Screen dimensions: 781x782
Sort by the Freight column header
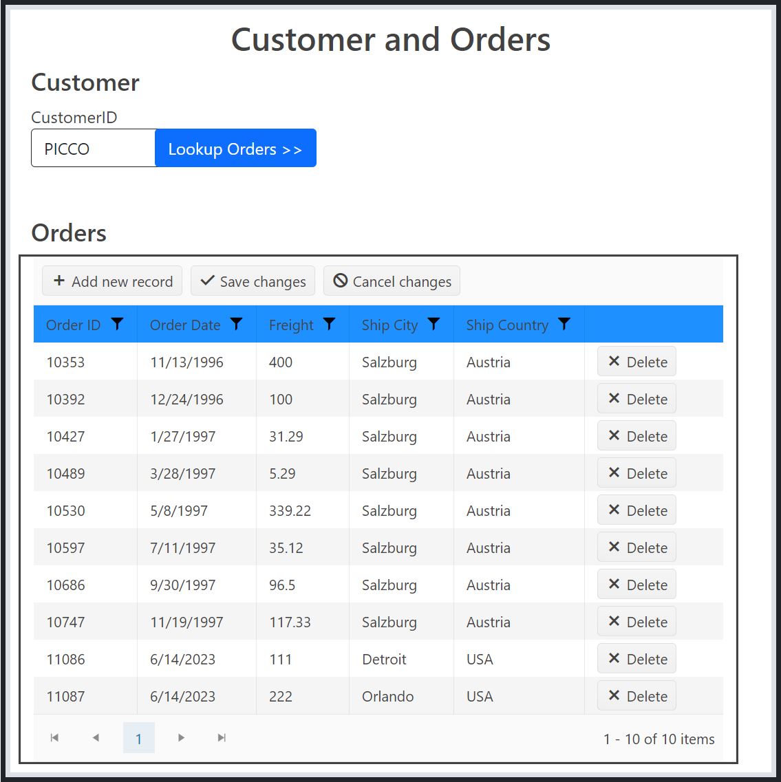tap(291, 325)
